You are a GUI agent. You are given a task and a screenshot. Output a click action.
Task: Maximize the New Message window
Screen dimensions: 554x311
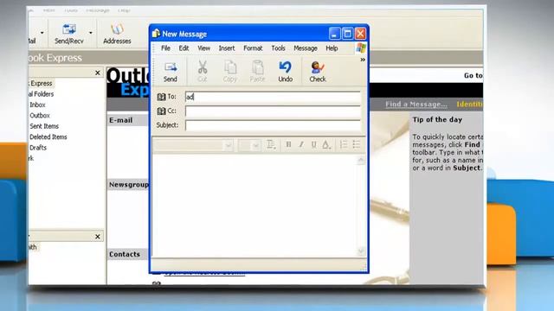[x=347, y=34]
